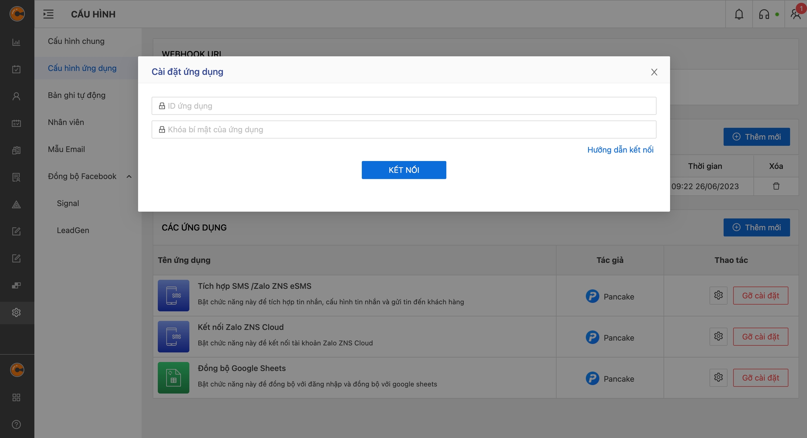Open settings gear for Đồng bộ Google Sheets

(718, 377)
